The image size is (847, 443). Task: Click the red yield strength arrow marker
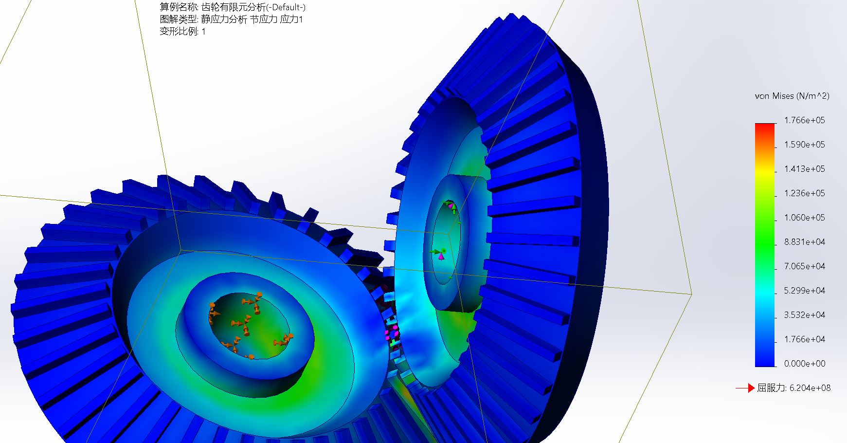click(745, 388)
